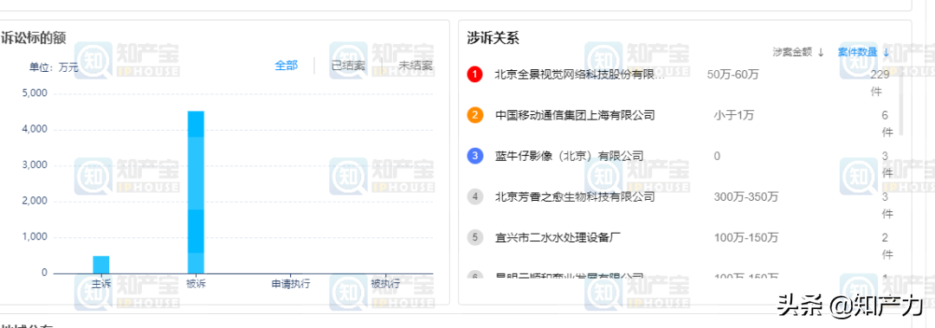Sort by 涉案金额 column
Viewport: 935px width, 328px height.
(x=798, y=52)
